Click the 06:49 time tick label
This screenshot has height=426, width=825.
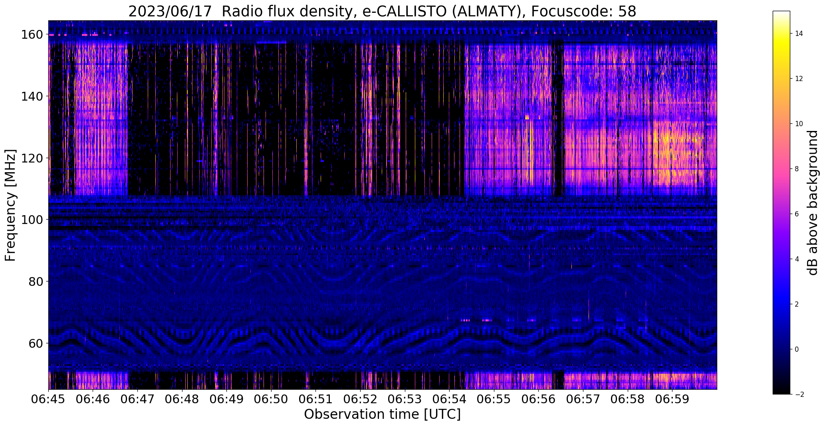[x=227, y=398]
